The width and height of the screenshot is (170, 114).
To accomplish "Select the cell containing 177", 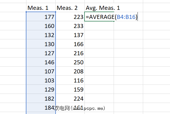I will point(41,17).
